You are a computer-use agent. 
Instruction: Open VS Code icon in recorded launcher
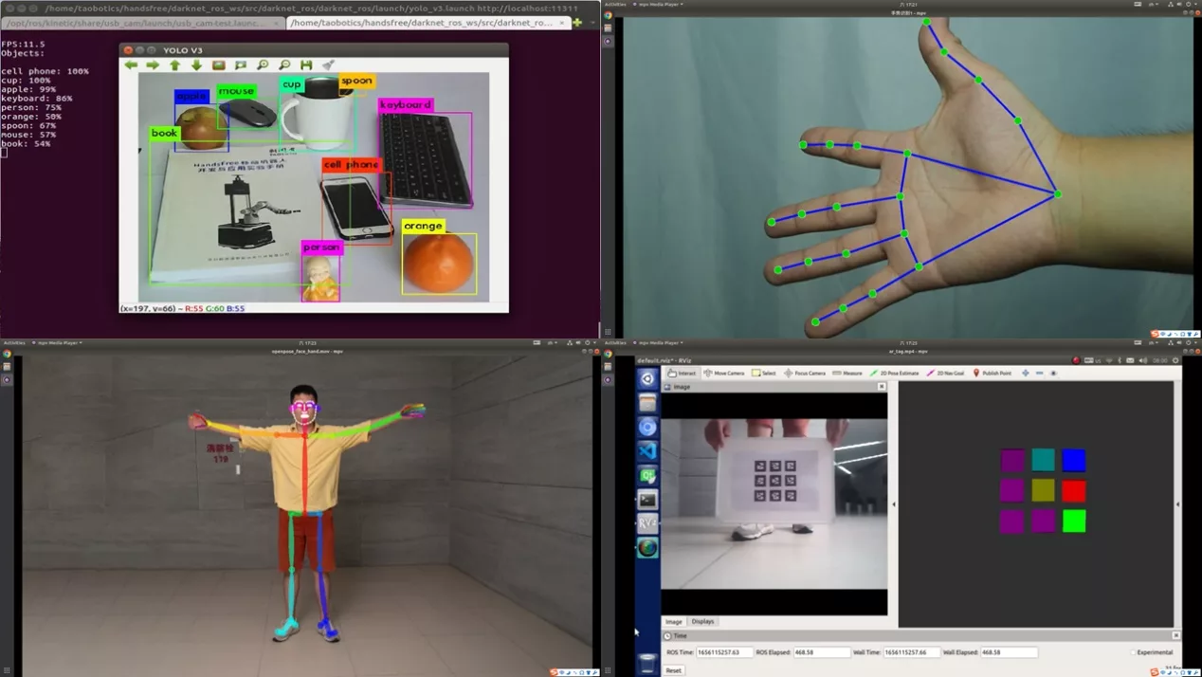tap(647, 451)
